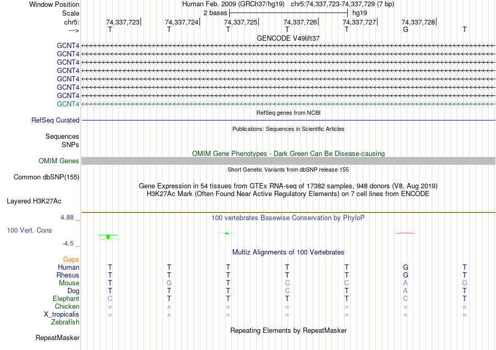Click the GTEx Gene Expression track title

(x=288, y=186)
